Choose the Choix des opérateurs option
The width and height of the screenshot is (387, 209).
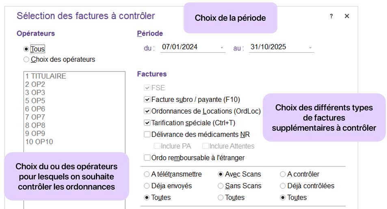(x=26, y=60)
